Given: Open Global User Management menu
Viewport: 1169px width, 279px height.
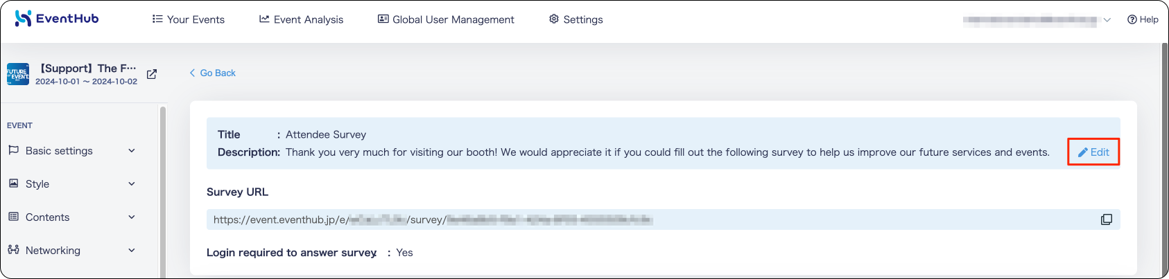Looking at the screenshot, I should [x=446, y=19].
